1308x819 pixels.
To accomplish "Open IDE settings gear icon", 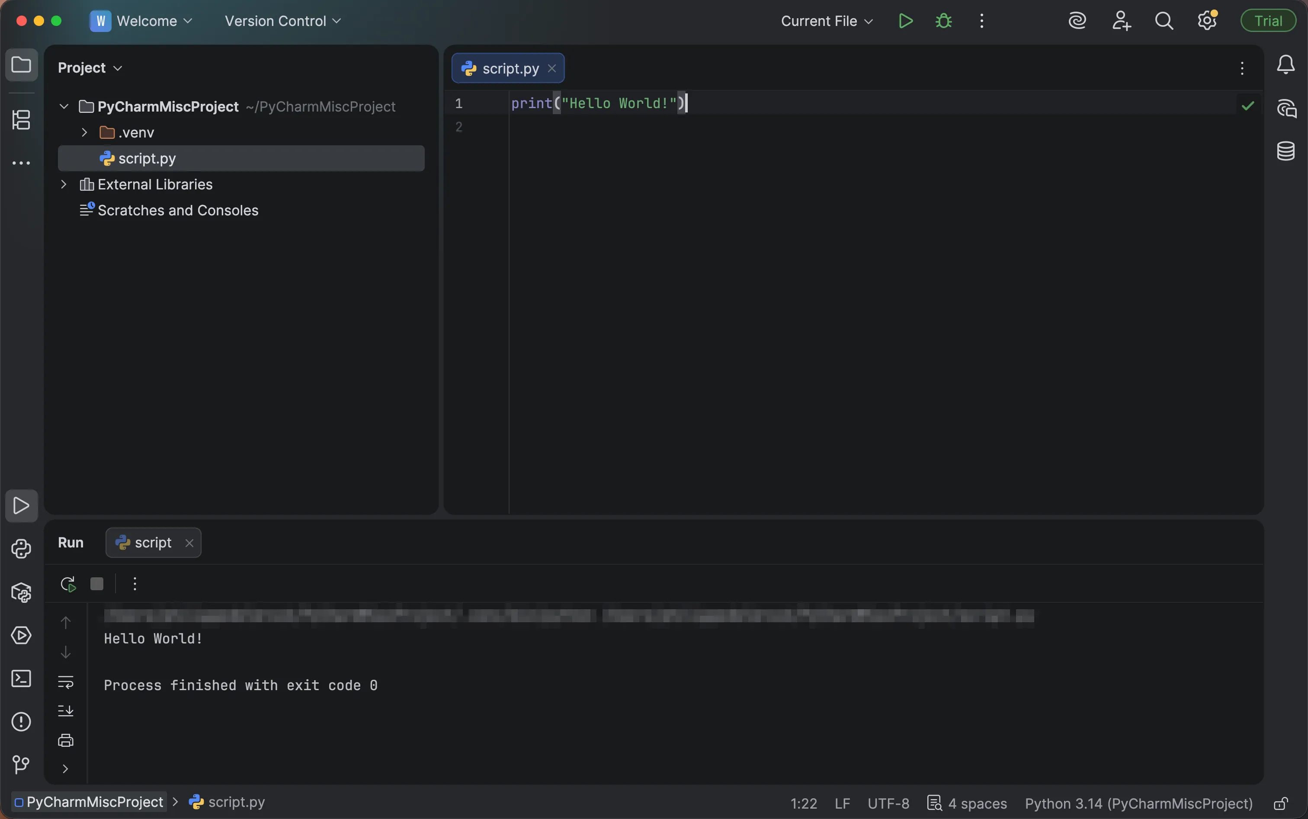I will click(x=1207, y=21).
